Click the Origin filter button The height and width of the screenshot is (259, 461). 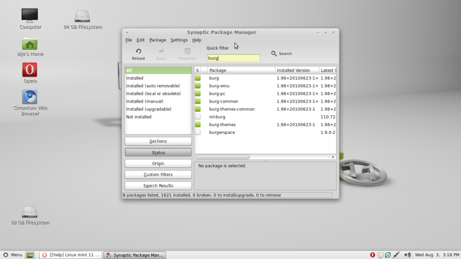158,164
